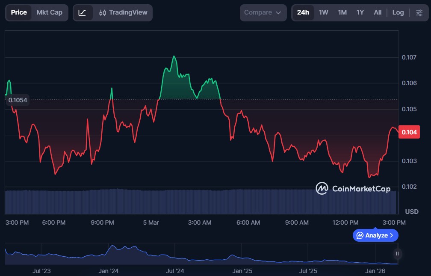Viewport: 431px width, 276px height.
Task: Click the CoinMarketCap logo watermark
Action: point(353,188)
